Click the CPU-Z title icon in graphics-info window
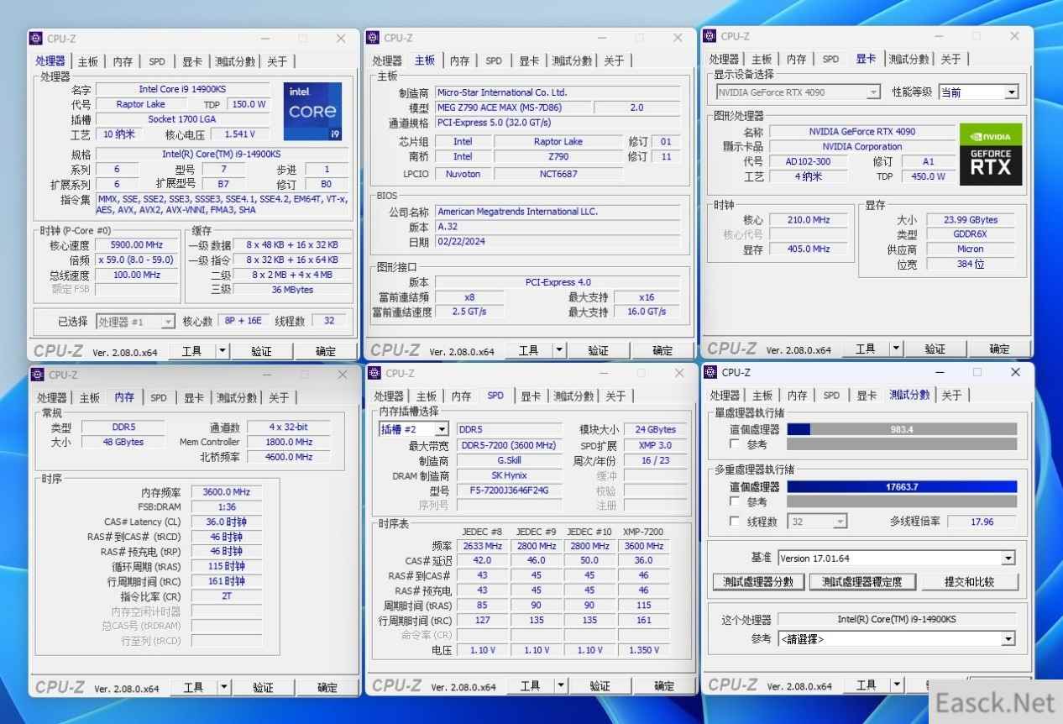The width and height of the screenshot is (1063, 724). (710, 36)
